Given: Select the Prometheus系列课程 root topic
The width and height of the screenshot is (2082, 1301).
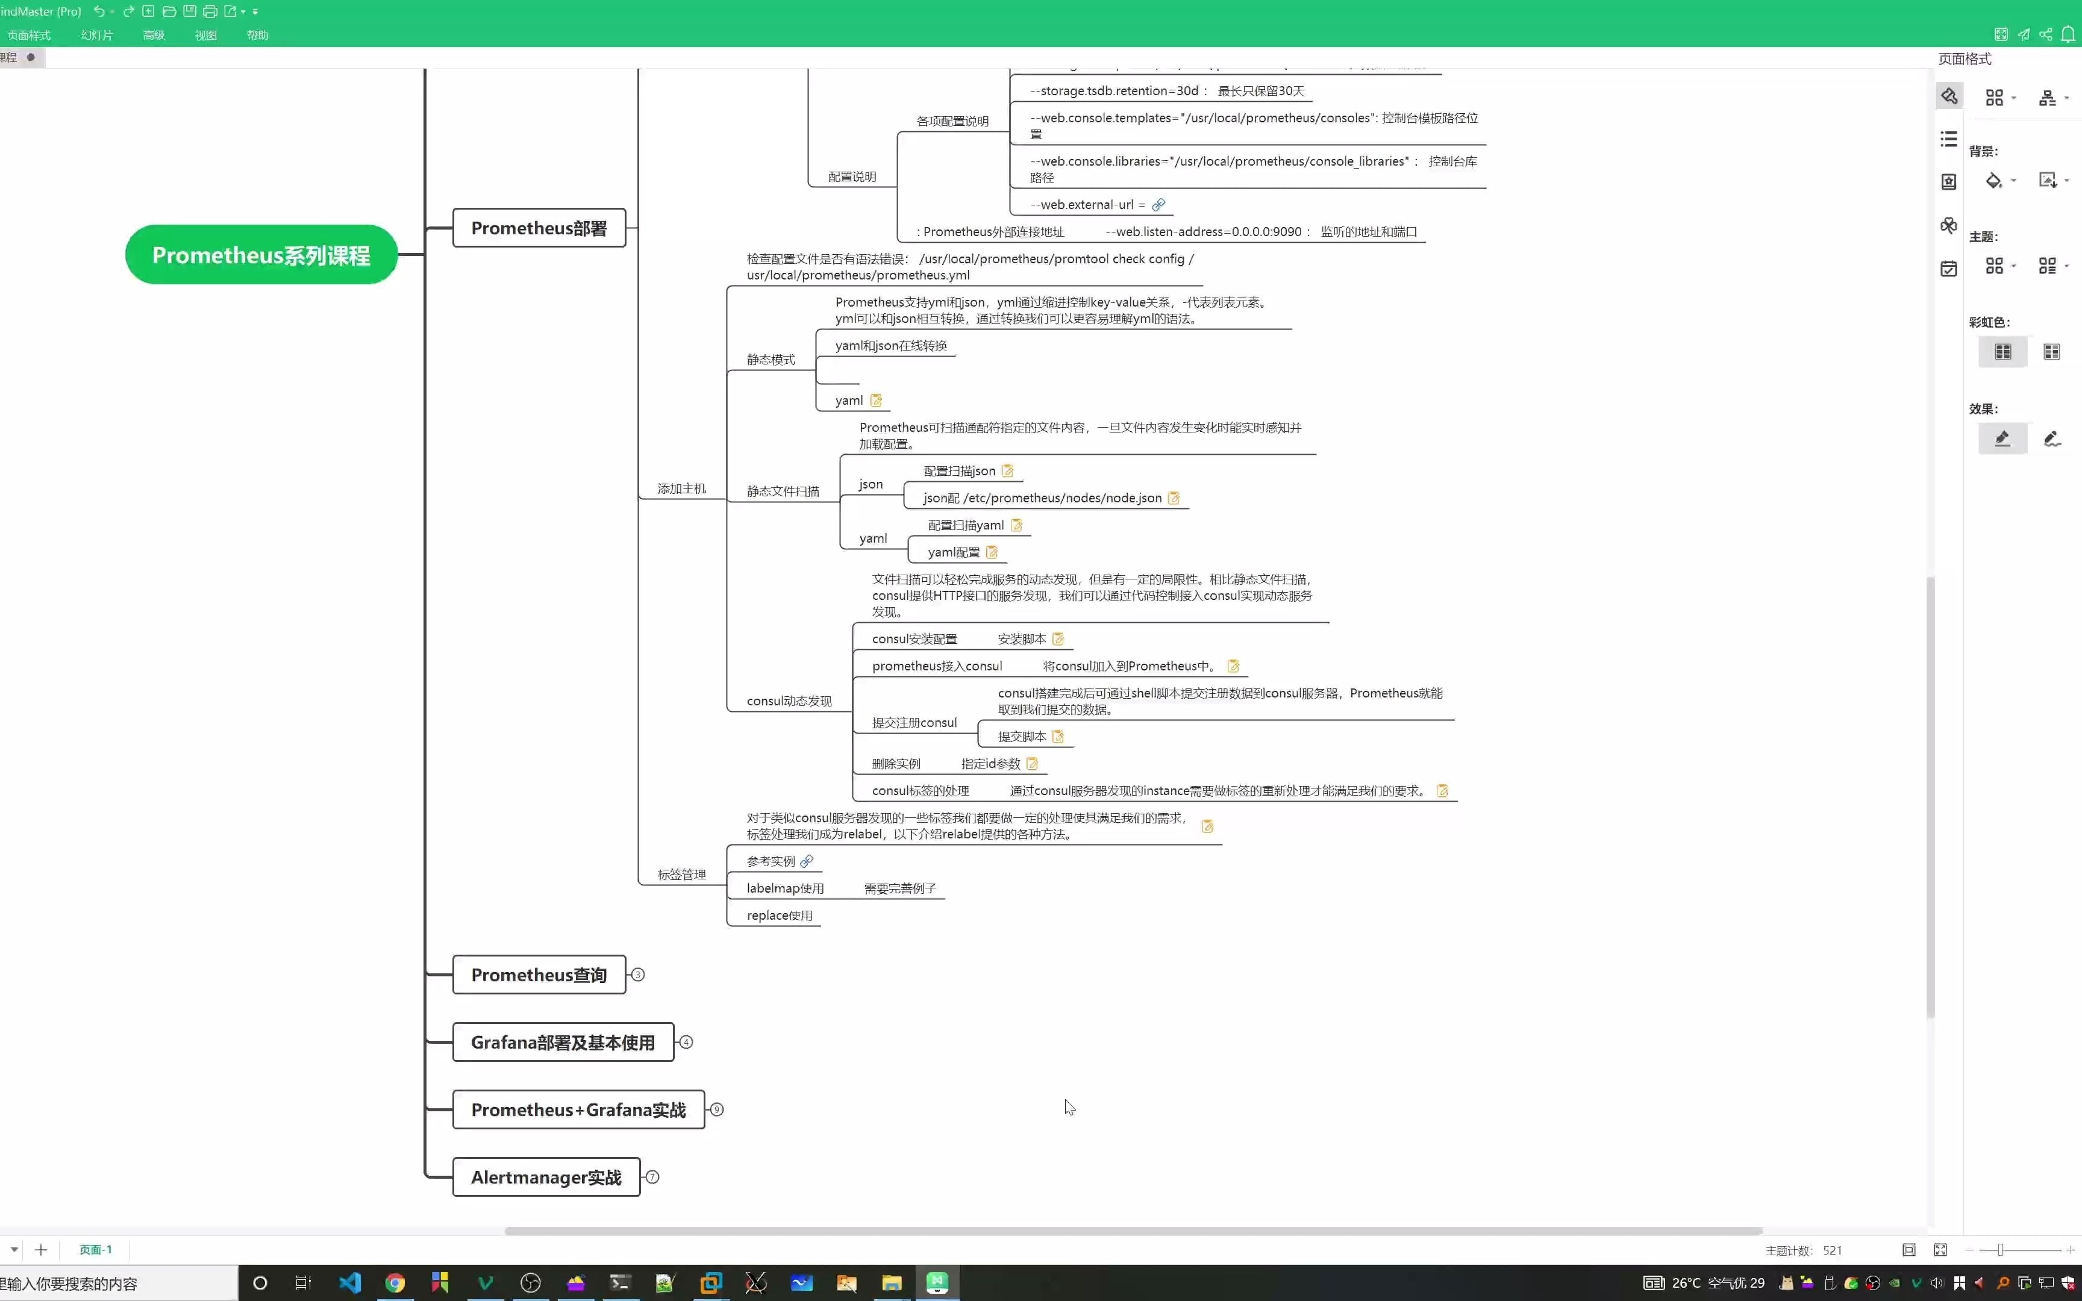Looking at the screenshot, I should 261,255.
